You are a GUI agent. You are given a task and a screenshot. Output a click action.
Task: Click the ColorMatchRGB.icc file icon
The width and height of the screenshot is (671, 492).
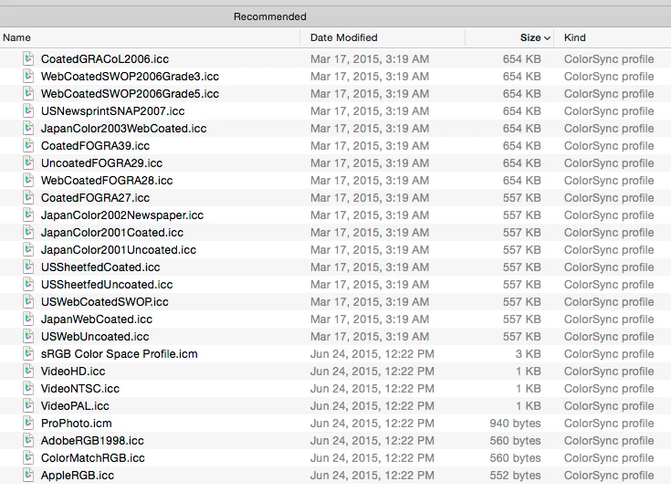(28, 457)
